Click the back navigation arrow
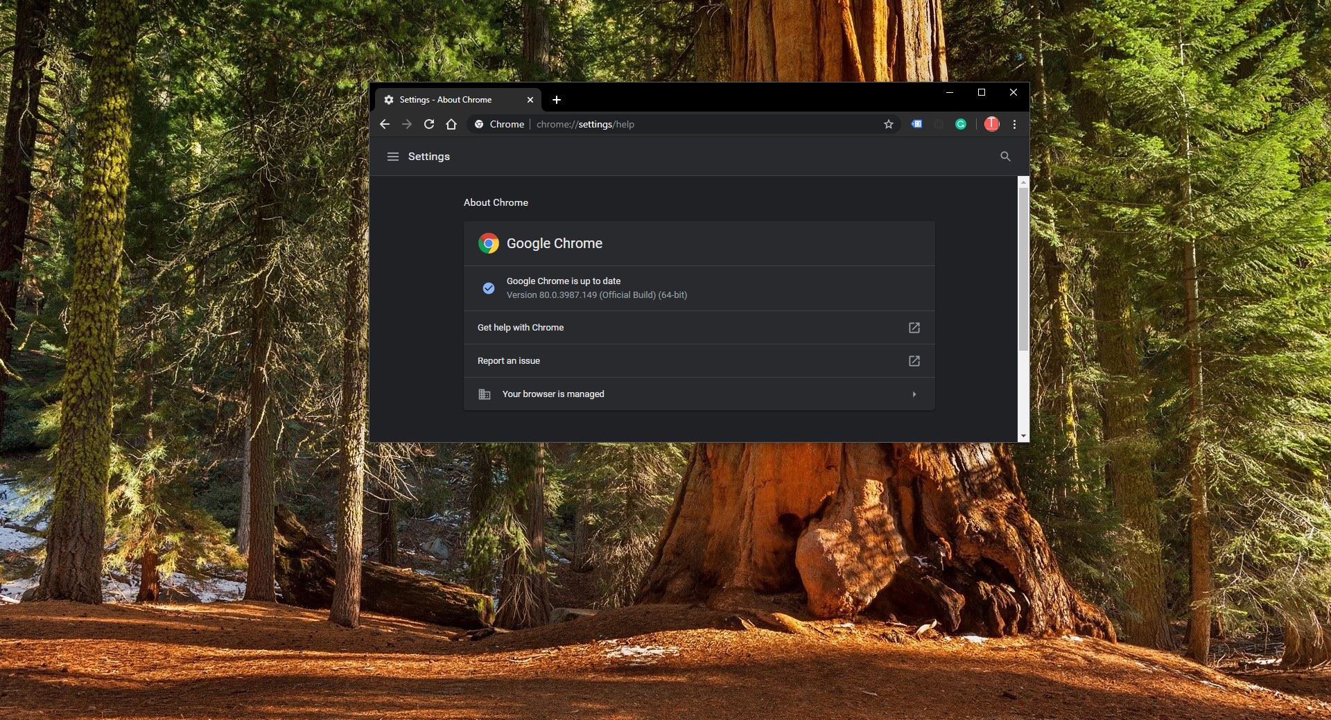1331x720 pixels. (x=385, y=124)
